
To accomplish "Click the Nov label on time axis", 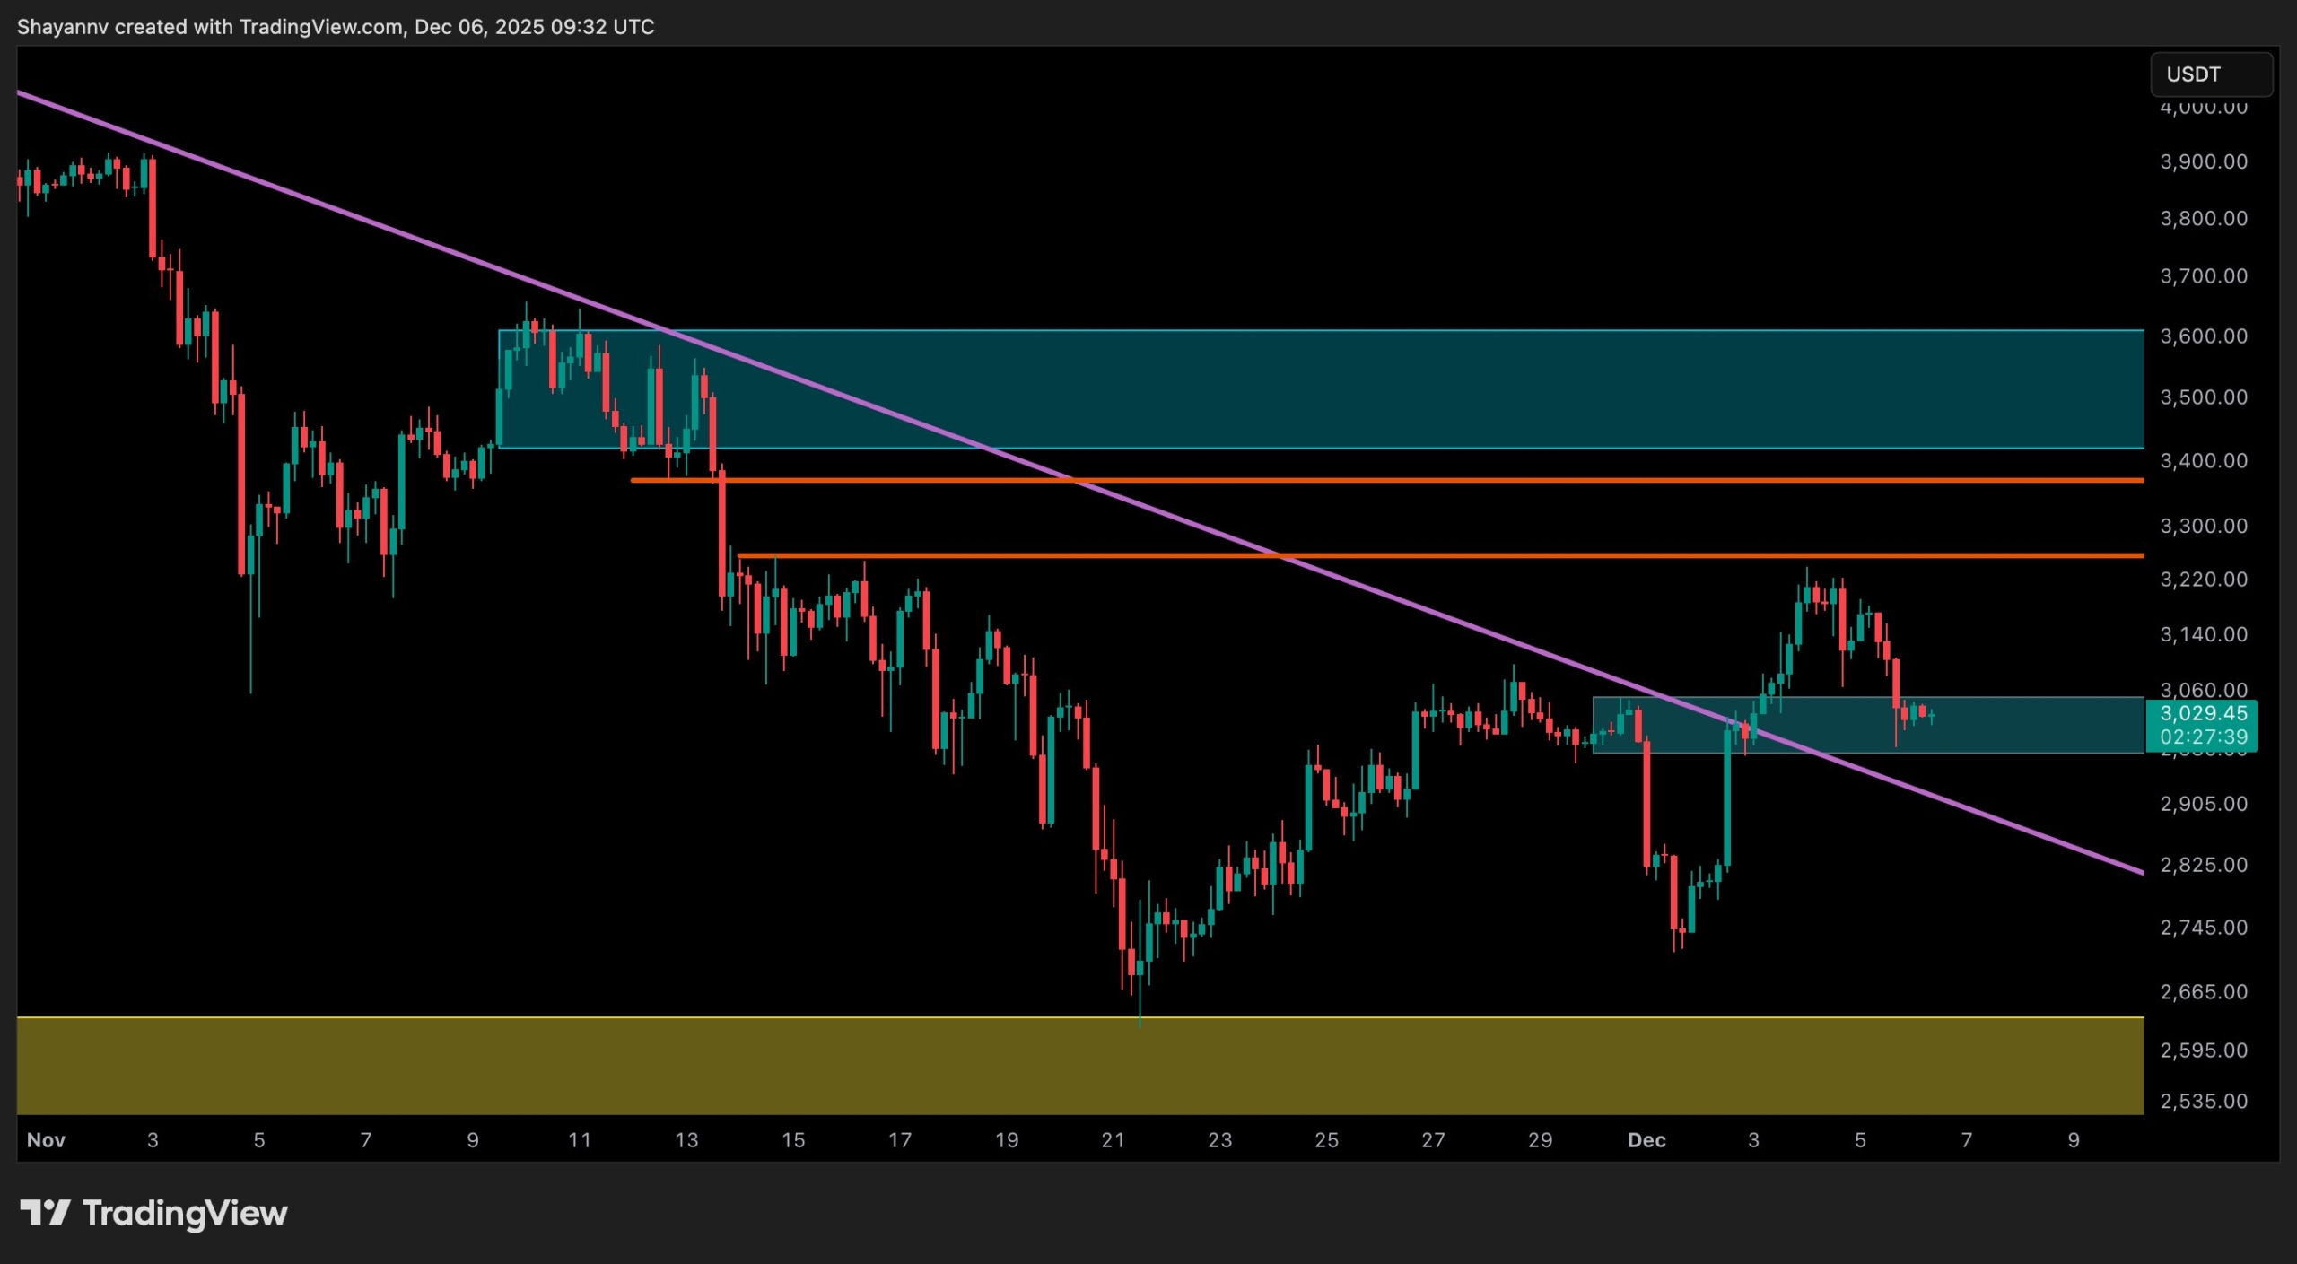I will coord(46,1139).
